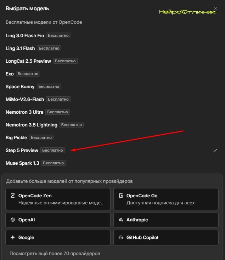Add the Anthropic provider

(166, 220)
